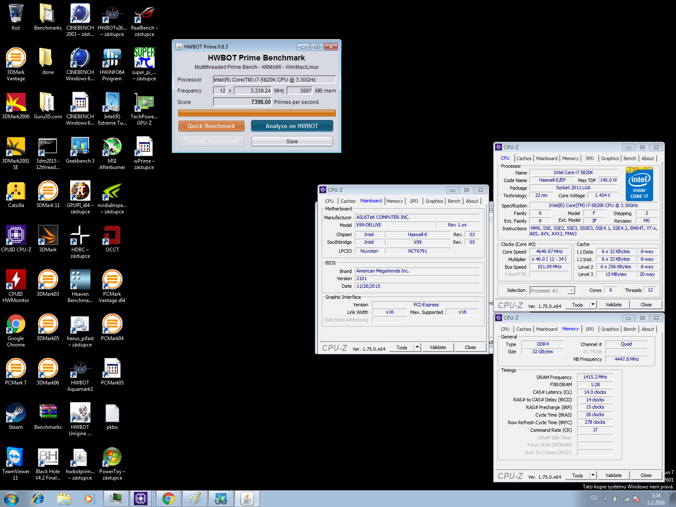The image size is (676, 507).
Task: Open the pkbo file on desktop
Action: 112,416
